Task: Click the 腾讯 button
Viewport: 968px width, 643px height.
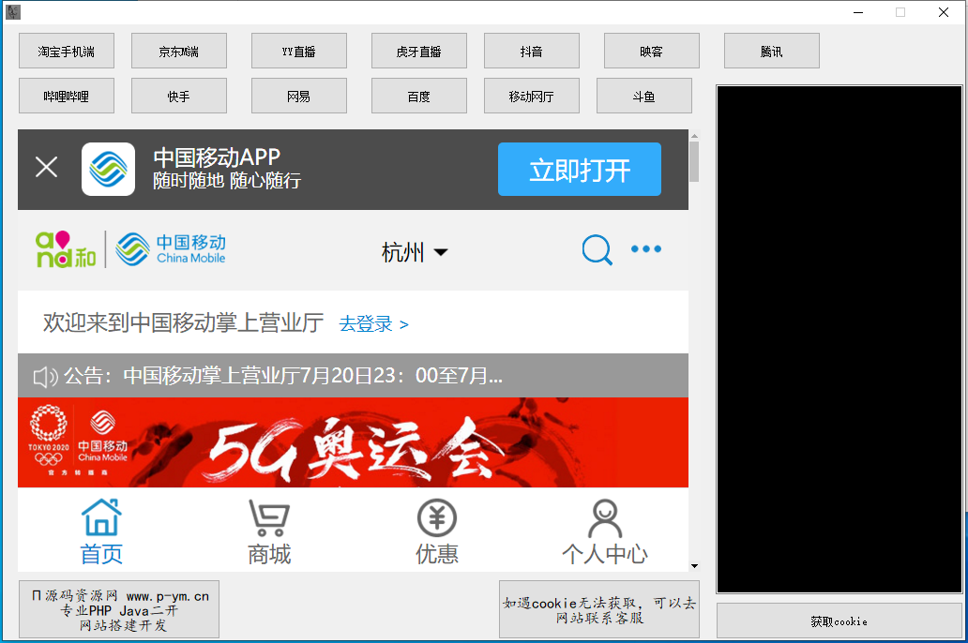Action: 772,51
